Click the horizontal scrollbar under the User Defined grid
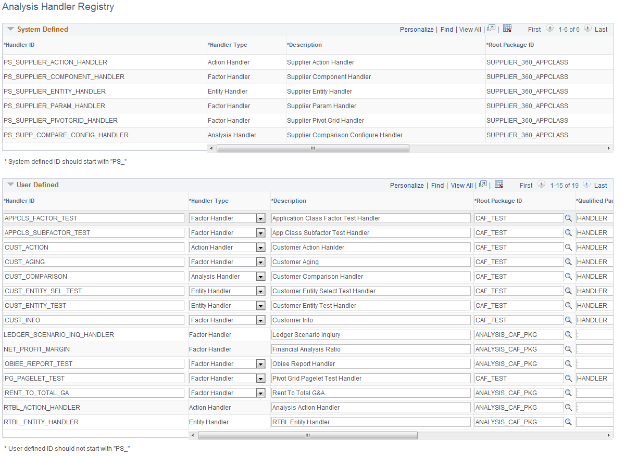Image resolution: width=625 pixels, height=456 pixels. click(307, 435)
